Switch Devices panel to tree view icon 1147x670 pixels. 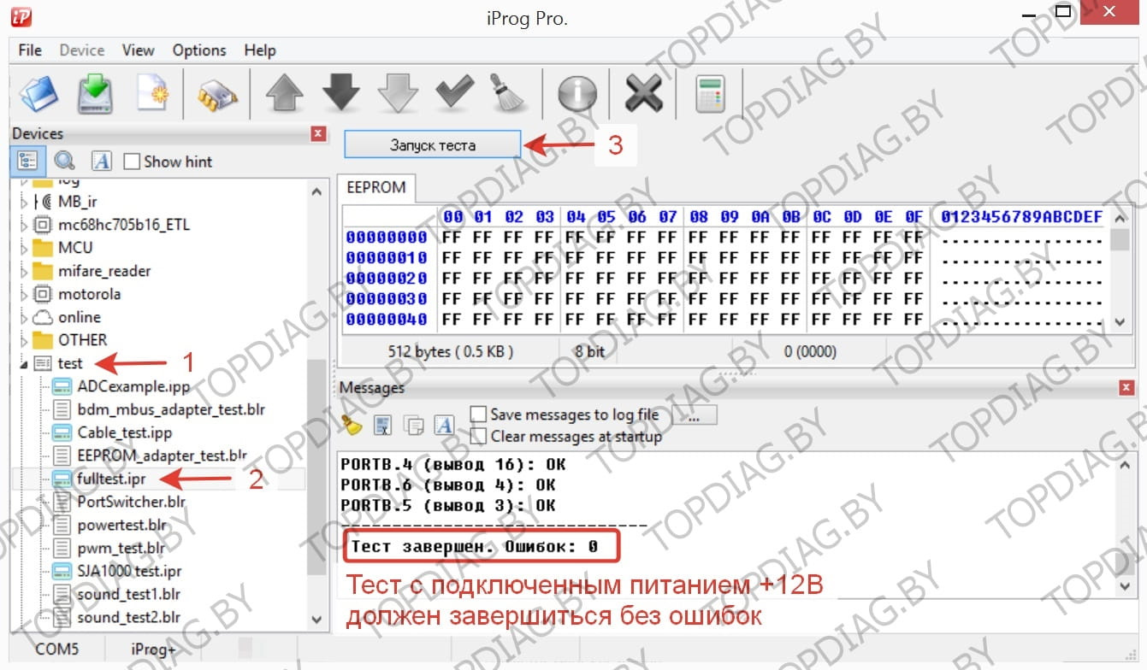27,161
